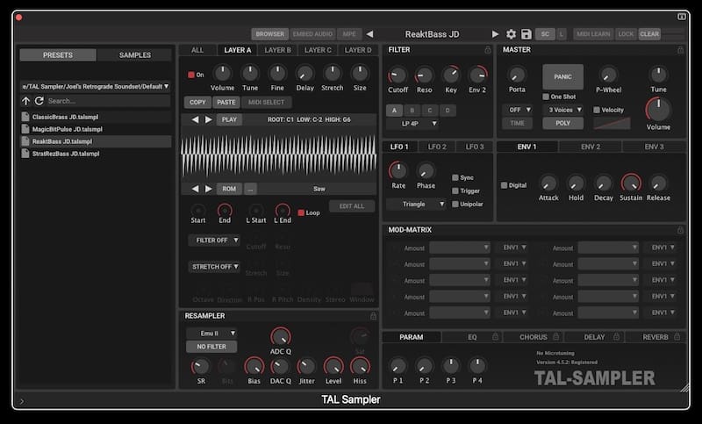Next ROM waveform arrow beside ROM button
702x424 pixels.
209,189
